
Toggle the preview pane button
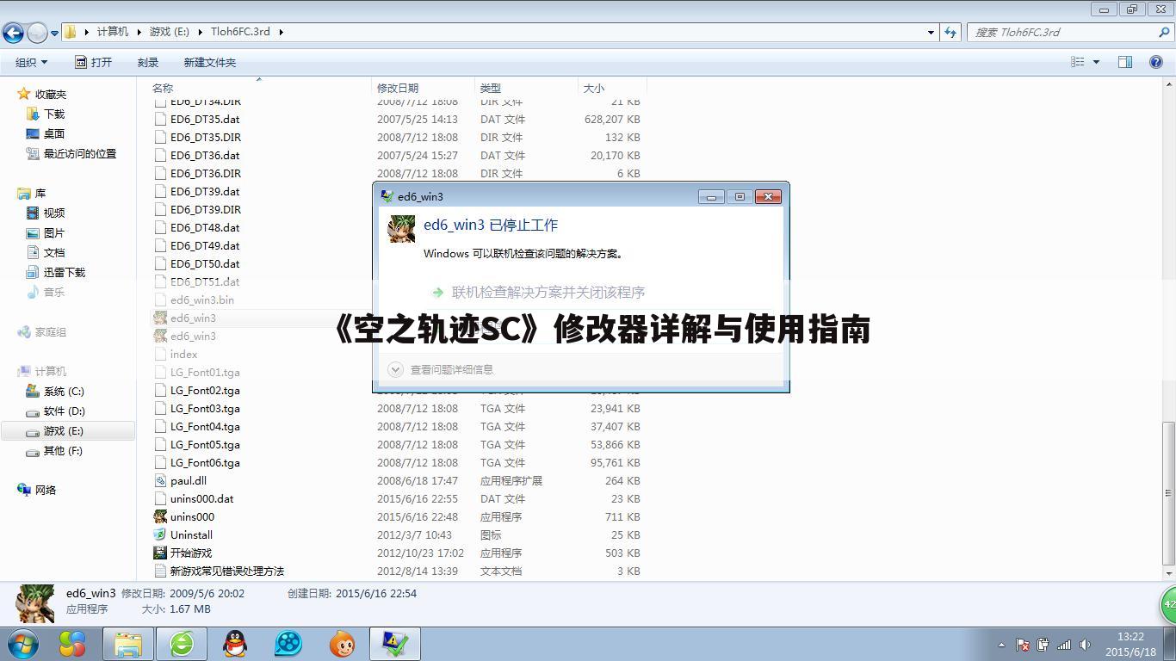click(x=1124, y=62)
